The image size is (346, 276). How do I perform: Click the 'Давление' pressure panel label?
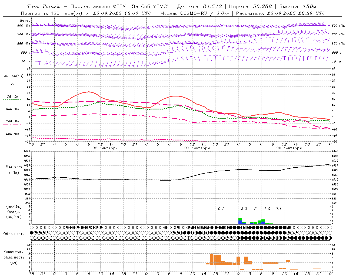tap(14, 167)
